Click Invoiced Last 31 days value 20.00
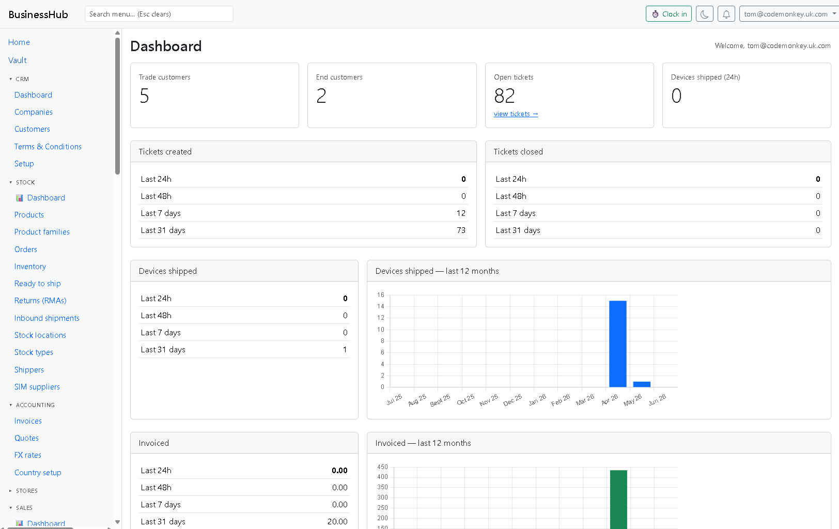This screenshot has height=529, width=839. (337, 522)
